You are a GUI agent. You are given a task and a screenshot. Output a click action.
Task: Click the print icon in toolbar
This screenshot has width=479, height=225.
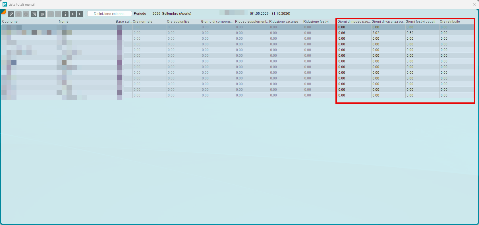coord(42,14)
